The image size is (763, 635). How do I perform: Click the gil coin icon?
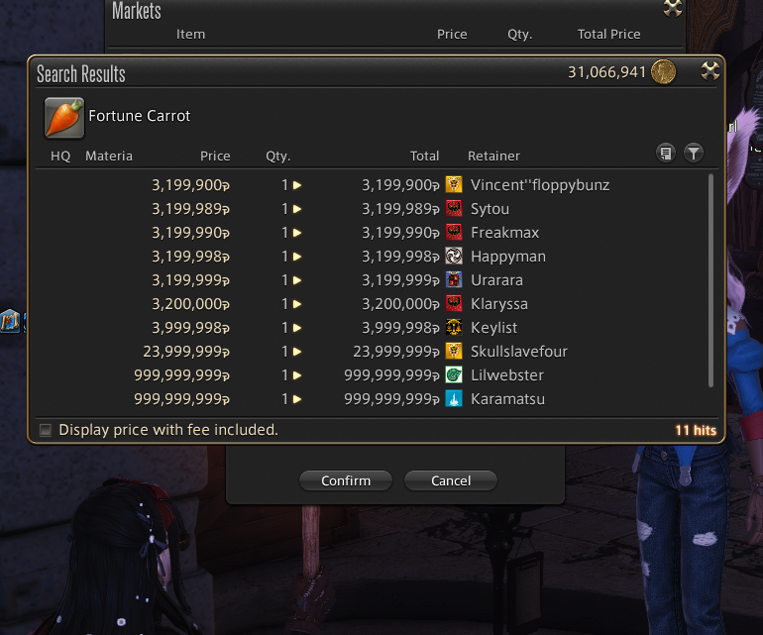point(663,72)
